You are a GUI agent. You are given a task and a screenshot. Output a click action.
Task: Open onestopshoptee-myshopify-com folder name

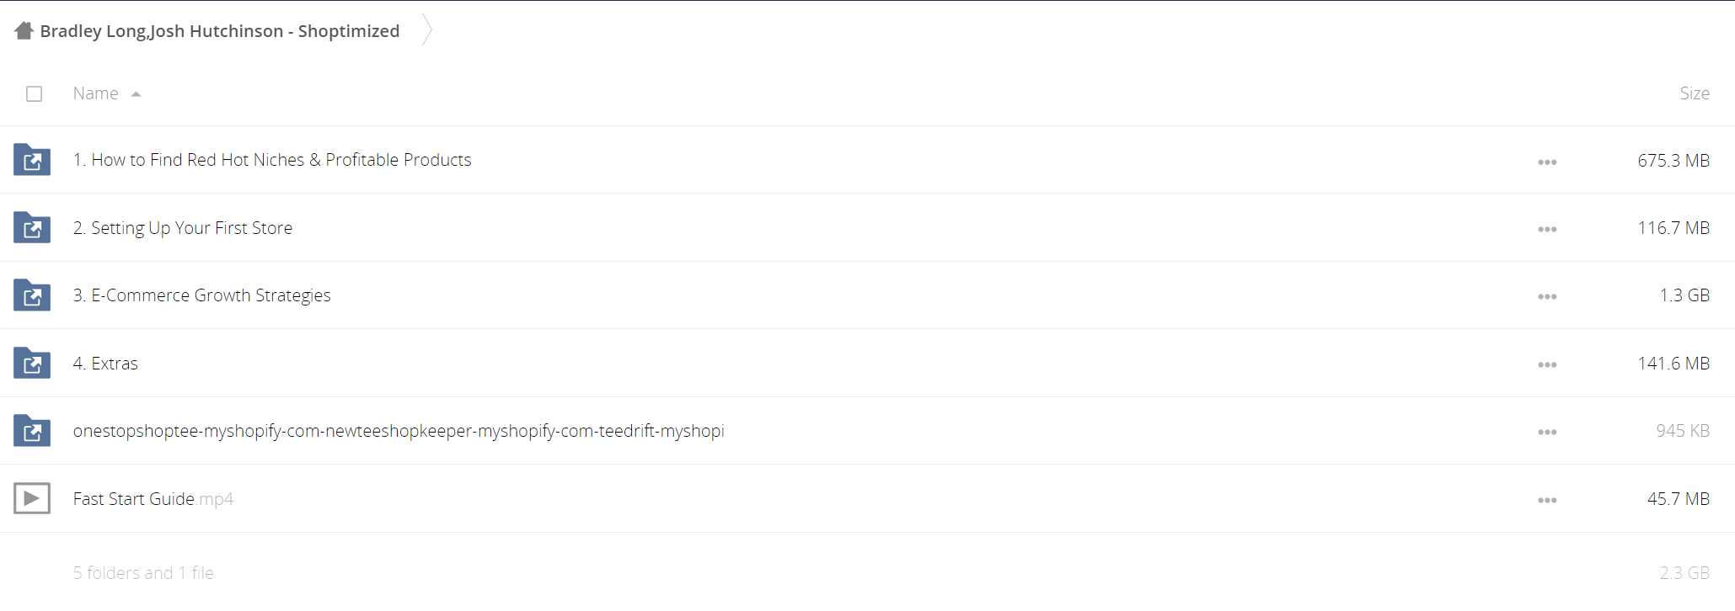point(399,431)
